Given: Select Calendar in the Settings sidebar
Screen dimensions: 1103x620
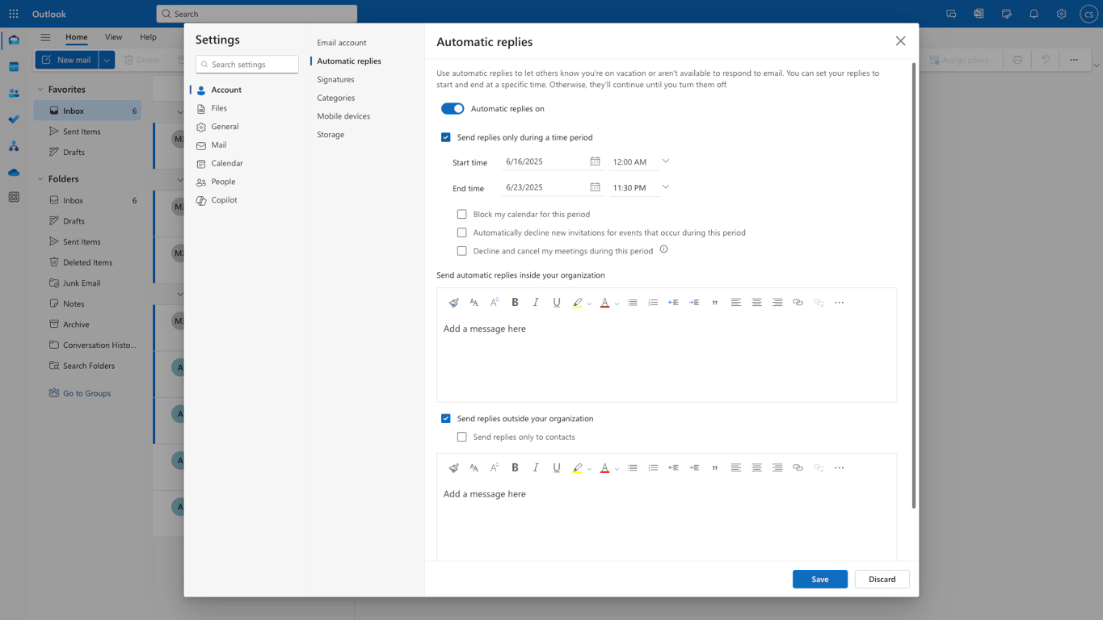Looking at the screenshot, I should pos(226,163).
